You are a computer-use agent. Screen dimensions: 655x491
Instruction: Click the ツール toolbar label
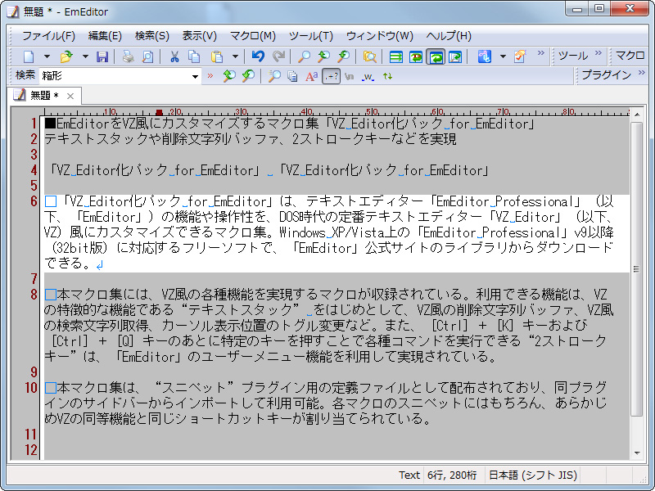(x=573, y=56)
